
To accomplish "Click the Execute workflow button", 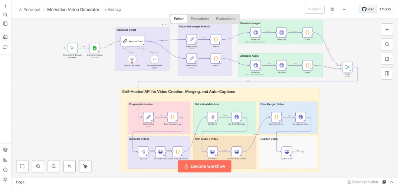I will point(204,166).
